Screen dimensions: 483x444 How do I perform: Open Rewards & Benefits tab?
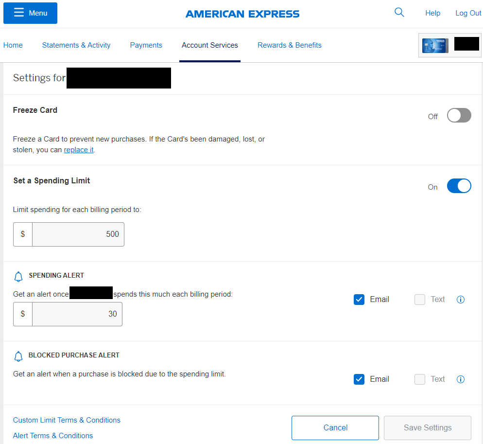(x=290, y=45)
